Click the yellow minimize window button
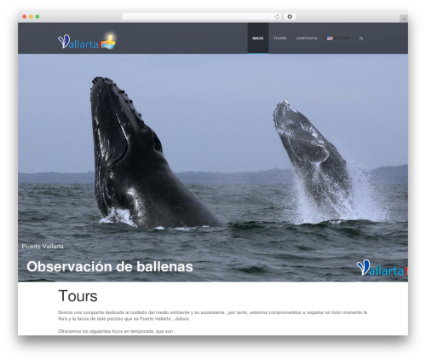Viewport: 426px width, 361px height. [x=31, y=16]
